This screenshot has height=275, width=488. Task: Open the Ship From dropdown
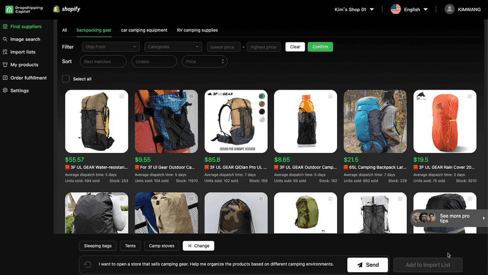tap(110, 47)
